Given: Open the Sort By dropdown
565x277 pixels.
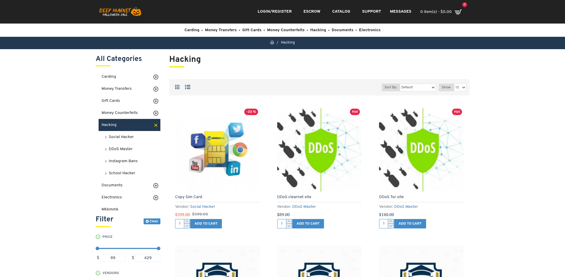Looking at the screenshot, I should click(x=418, y=87).
